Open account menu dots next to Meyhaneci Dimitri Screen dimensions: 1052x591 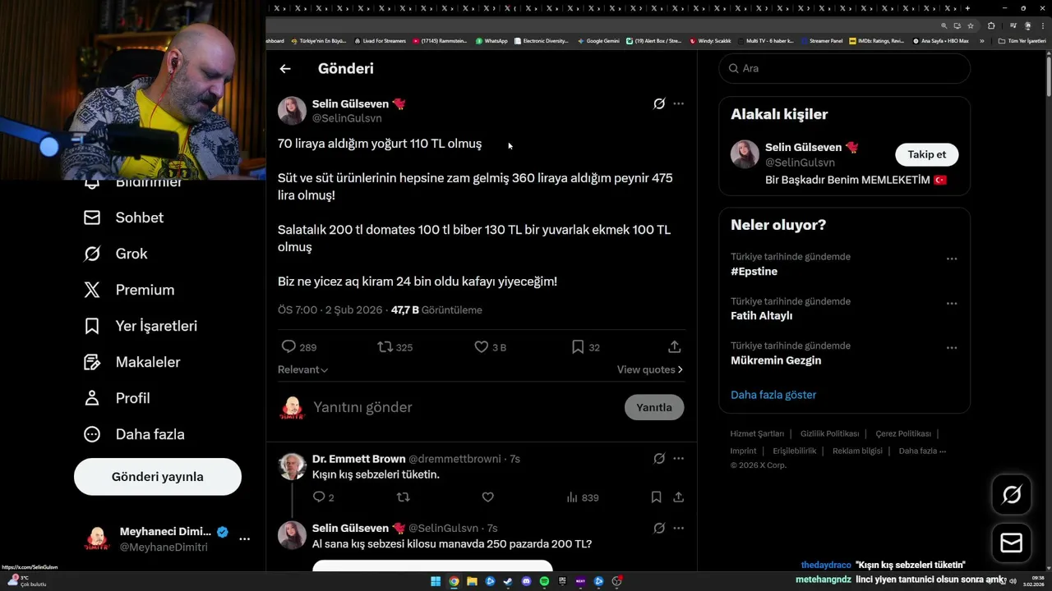click(244, 539)
